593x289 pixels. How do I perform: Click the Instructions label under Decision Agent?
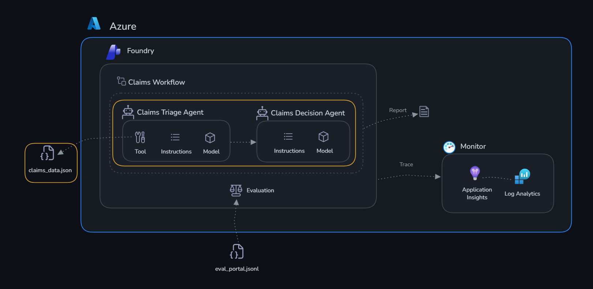[x=289, y=151]
